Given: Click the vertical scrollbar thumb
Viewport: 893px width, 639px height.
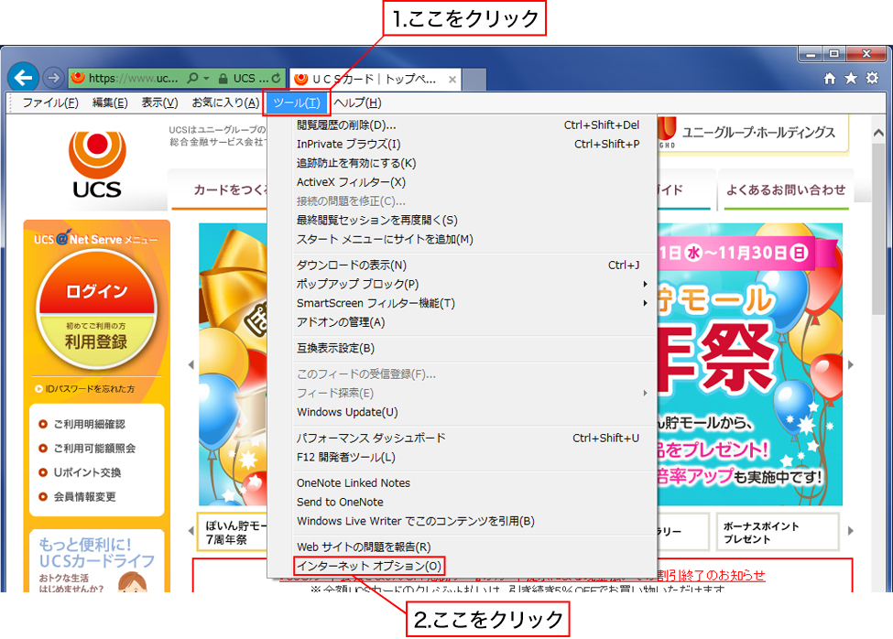Looking at the screenshot, I should click(878, 228).
